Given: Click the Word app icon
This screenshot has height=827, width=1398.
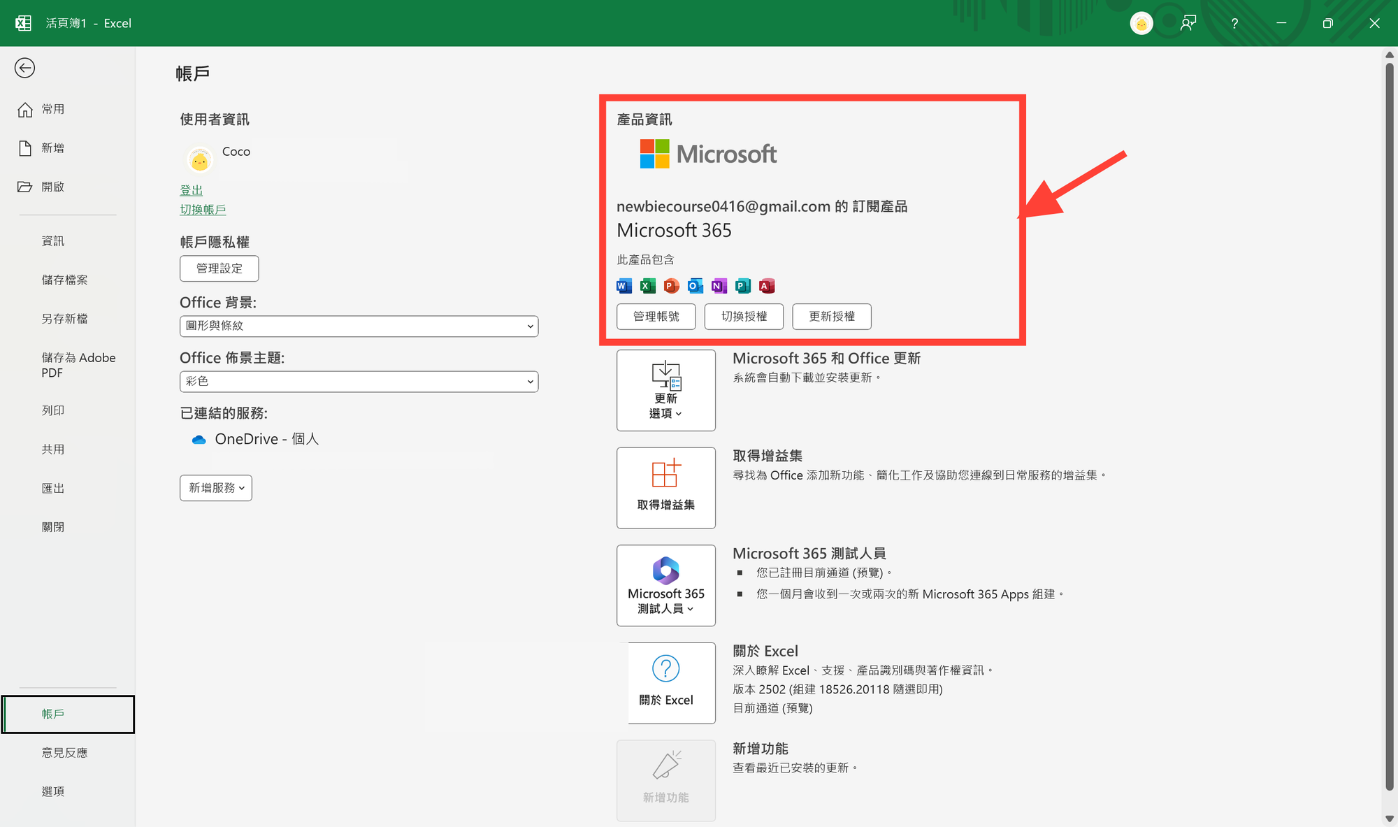Looking at the screenshot, I should (x=624, y=286).
